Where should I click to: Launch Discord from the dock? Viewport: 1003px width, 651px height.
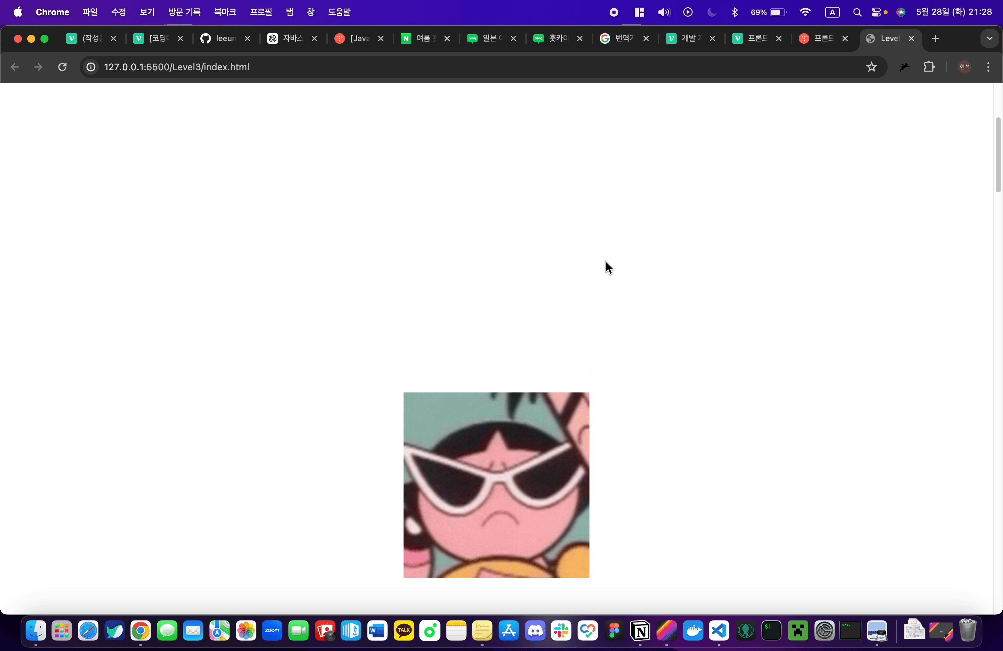pyautogui.click(x=535, y=630)
